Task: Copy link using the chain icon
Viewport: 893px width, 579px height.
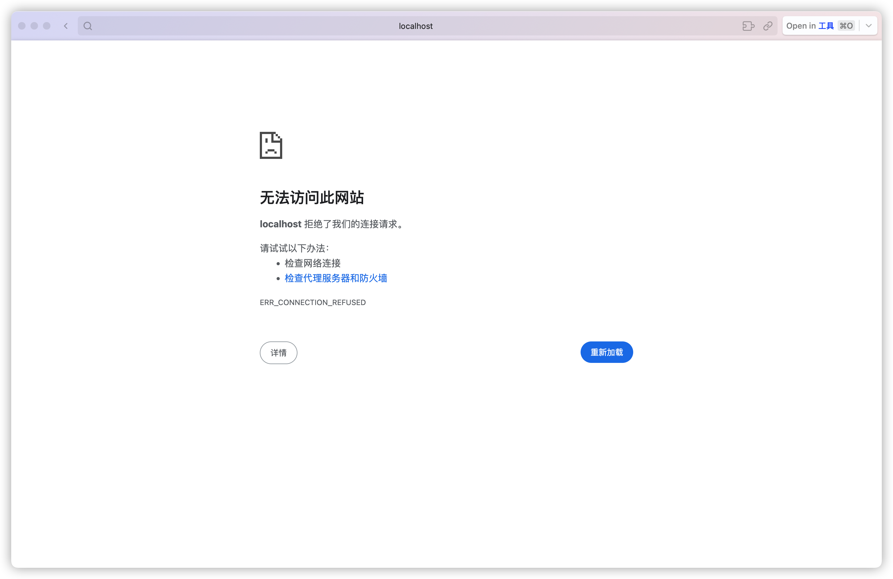Action: click(768, 26)
